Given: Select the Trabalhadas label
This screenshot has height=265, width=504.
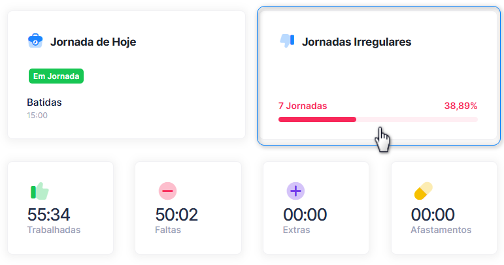Looking at the screenshot, I should (x=54, y=230).
